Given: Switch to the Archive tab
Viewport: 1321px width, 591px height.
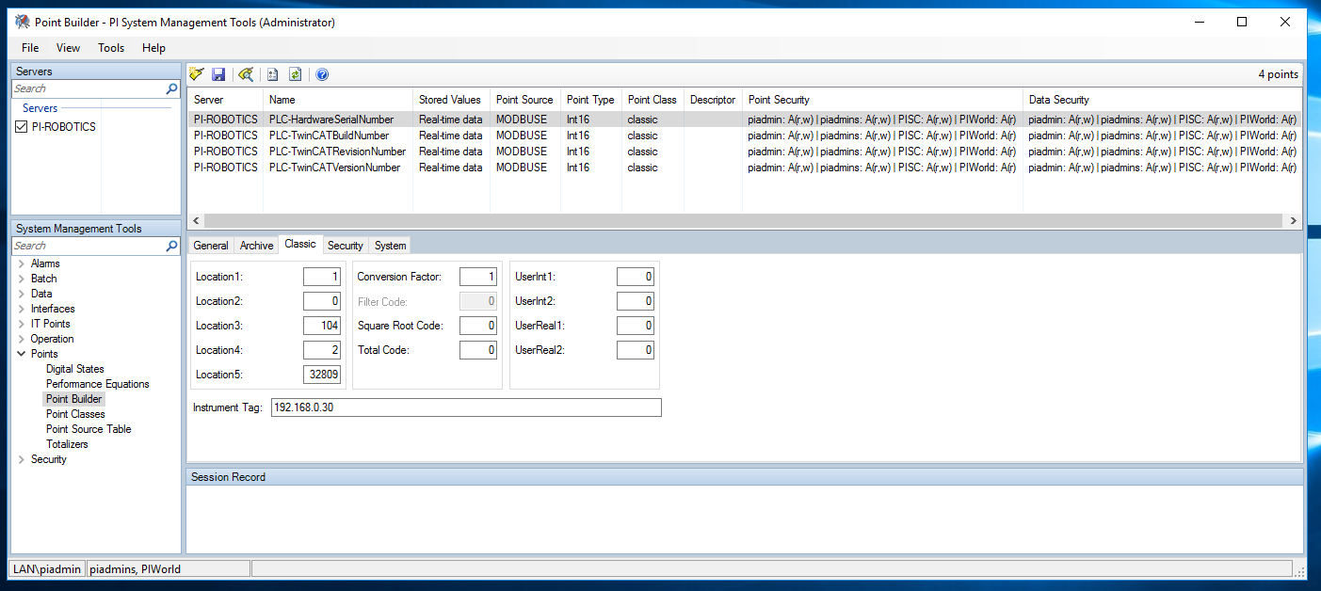Looking at the screenshot, I should click(256, 246).
